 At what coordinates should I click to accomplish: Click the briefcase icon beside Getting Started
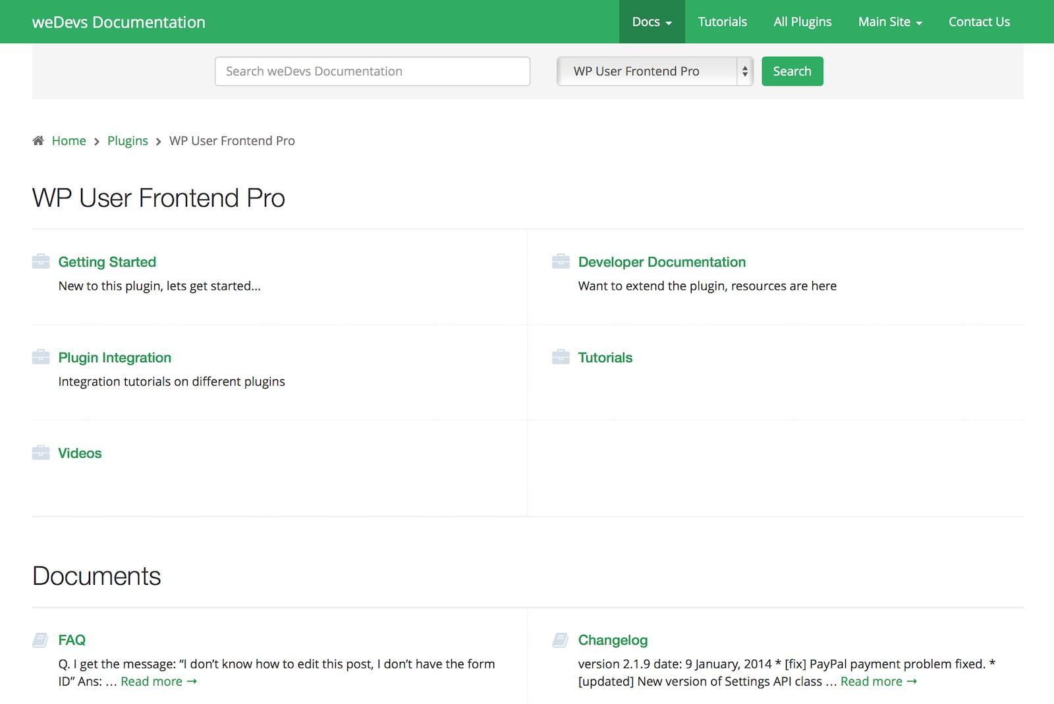coord(41,261)
